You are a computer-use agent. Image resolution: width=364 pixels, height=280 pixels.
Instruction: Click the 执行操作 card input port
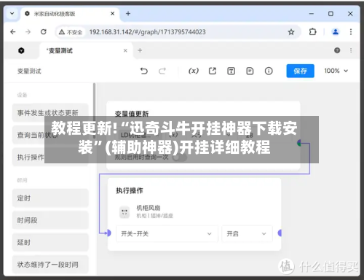pyautogui.click(x=108, y=233)
